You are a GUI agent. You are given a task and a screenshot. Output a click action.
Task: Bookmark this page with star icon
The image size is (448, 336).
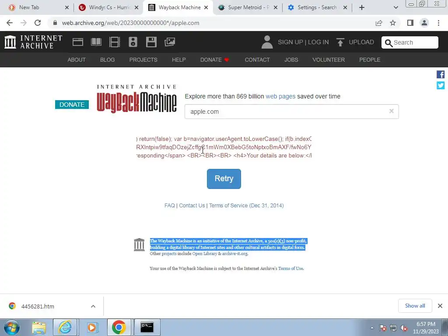click(x=393, y=23)
